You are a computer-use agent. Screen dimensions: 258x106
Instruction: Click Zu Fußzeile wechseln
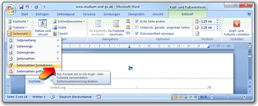(116, 28)
